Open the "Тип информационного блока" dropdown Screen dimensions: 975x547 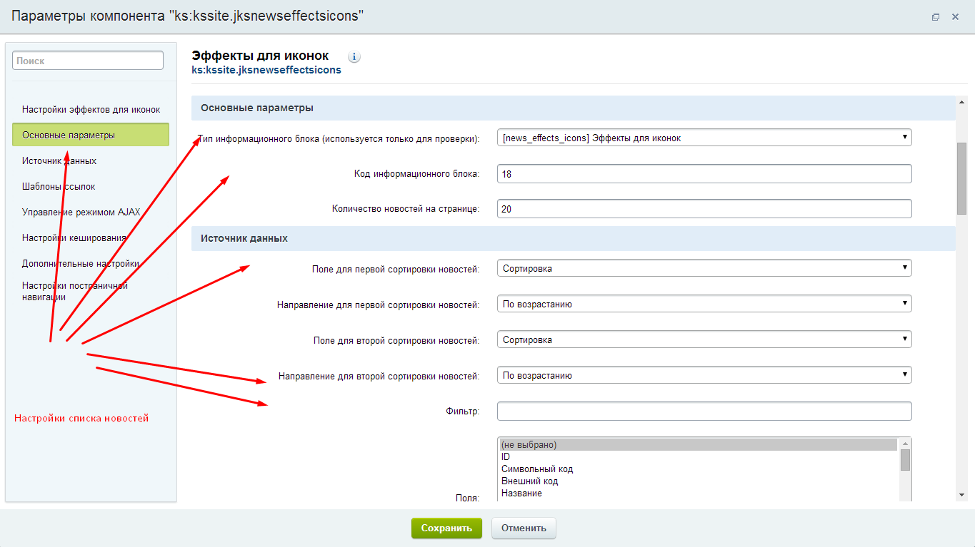(x=703, y=137)
